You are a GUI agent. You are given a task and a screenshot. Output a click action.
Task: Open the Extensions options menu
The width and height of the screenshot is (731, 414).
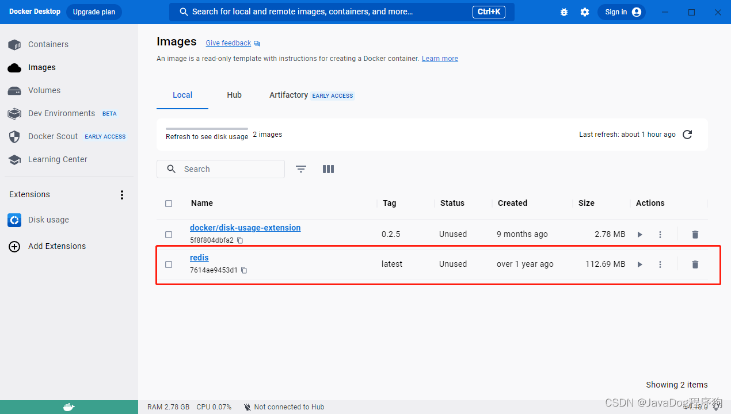click(122, 195)
